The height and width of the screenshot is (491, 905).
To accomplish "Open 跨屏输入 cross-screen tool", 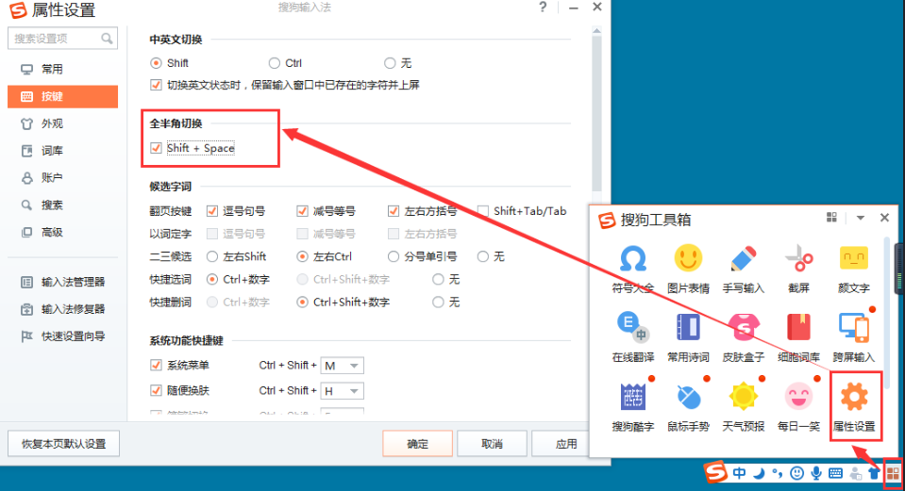I will tap(854, 337).
